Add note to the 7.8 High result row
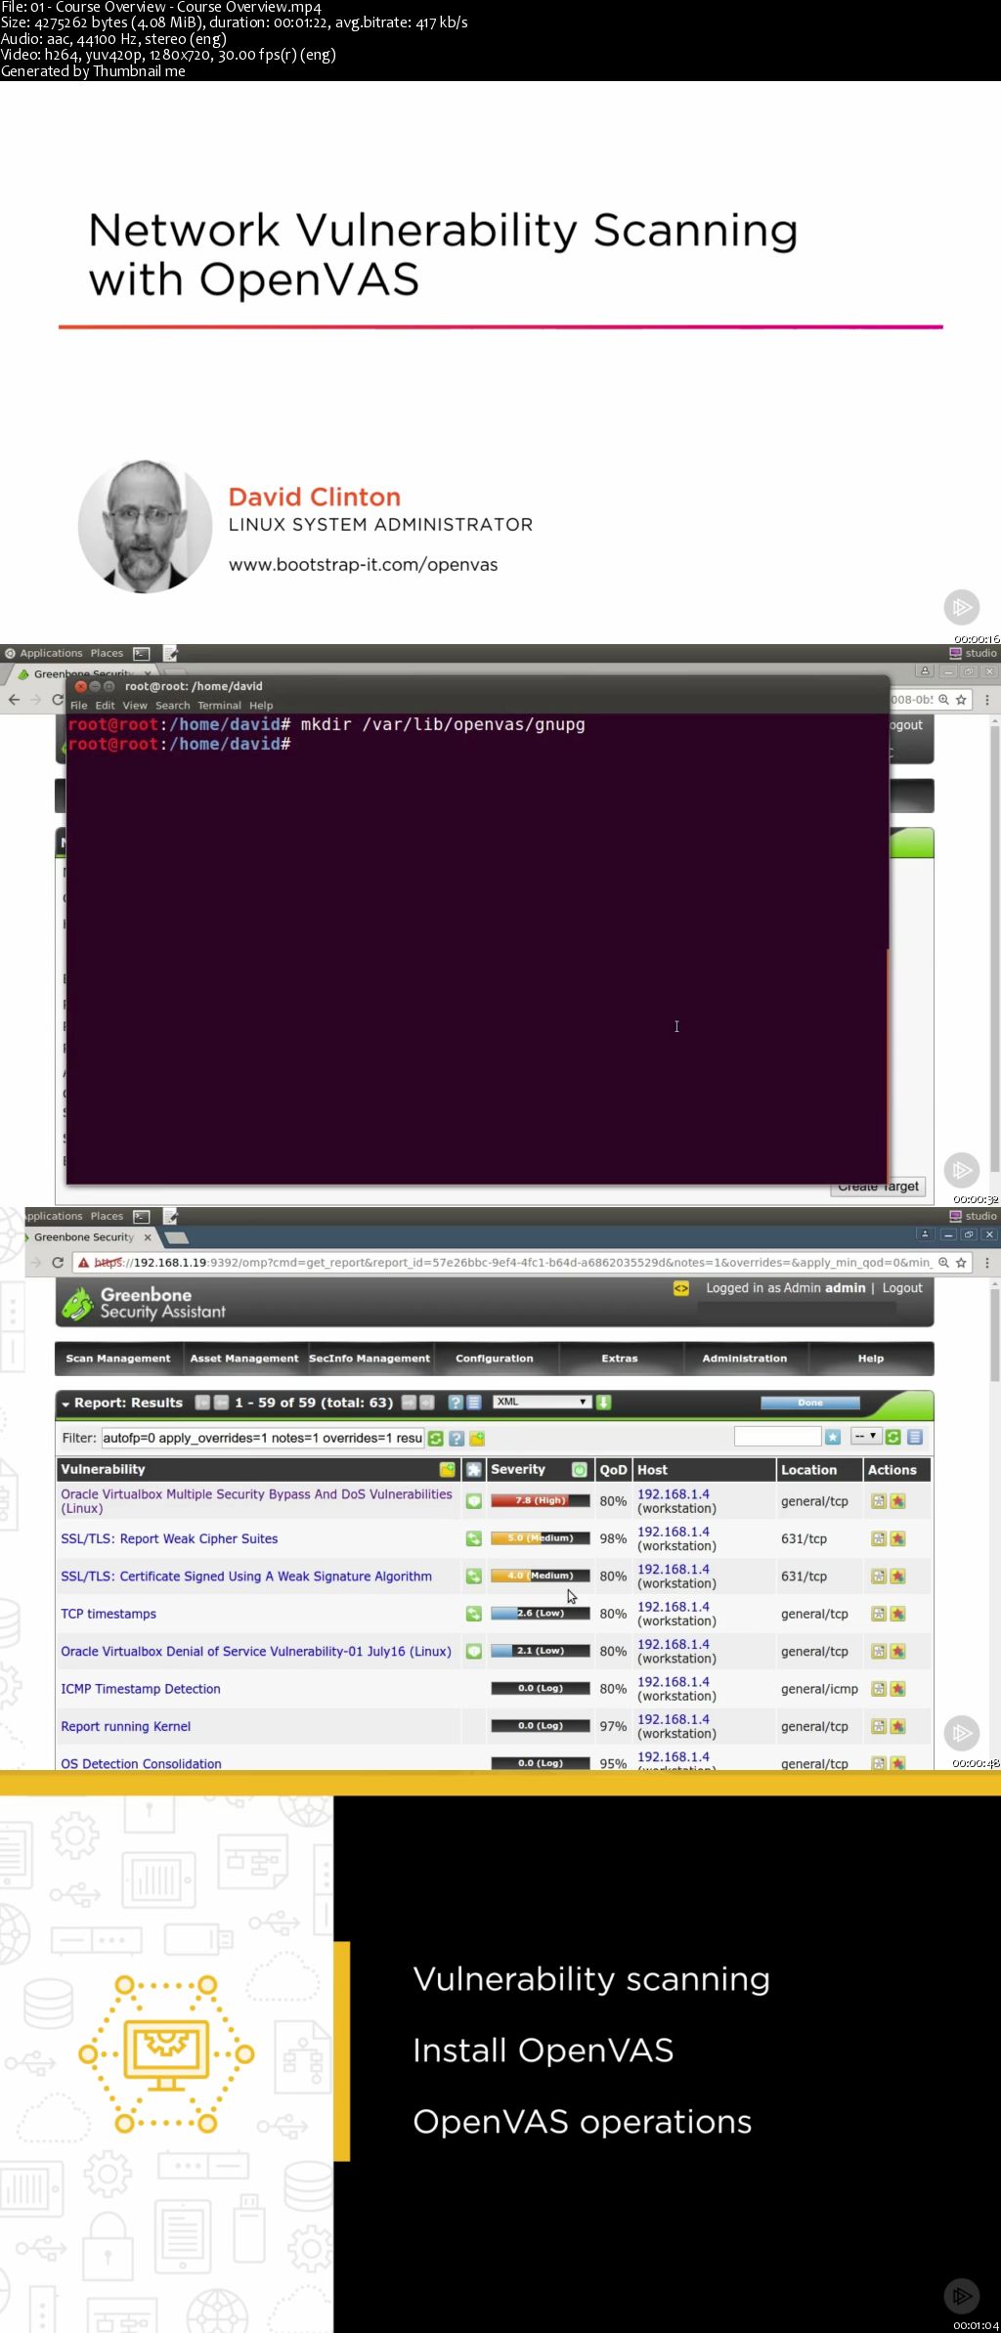1001x2333 pixels. click(x=879, y=1501)
